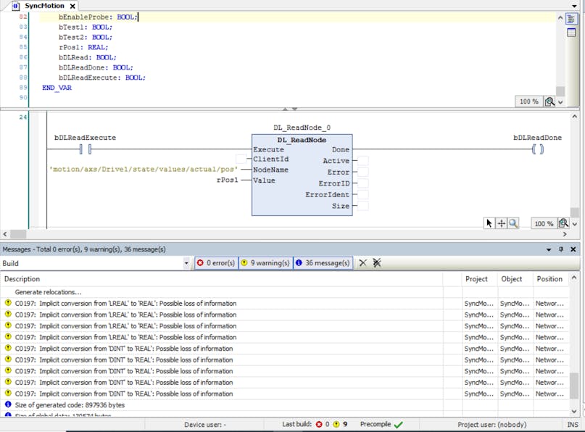
Task: Clear all messages in the panel
Action: tap(377, 263)
